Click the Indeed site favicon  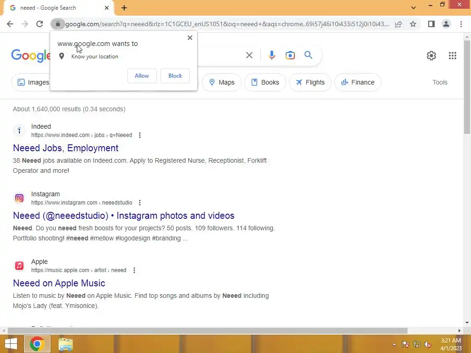[19, 131]
